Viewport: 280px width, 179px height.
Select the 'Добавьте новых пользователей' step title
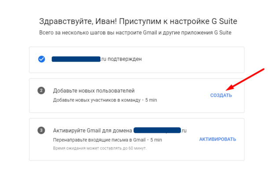[94, 91]
